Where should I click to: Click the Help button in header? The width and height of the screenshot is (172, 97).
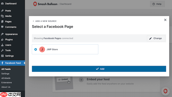[x=157, y=4]
